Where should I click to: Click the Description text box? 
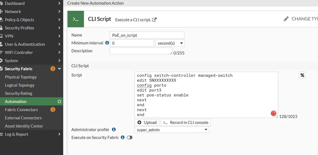(x=141, y=51)
